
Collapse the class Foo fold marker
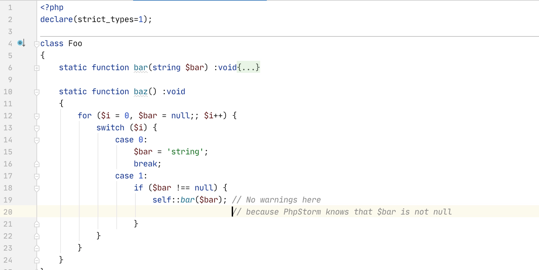point(37,44)
